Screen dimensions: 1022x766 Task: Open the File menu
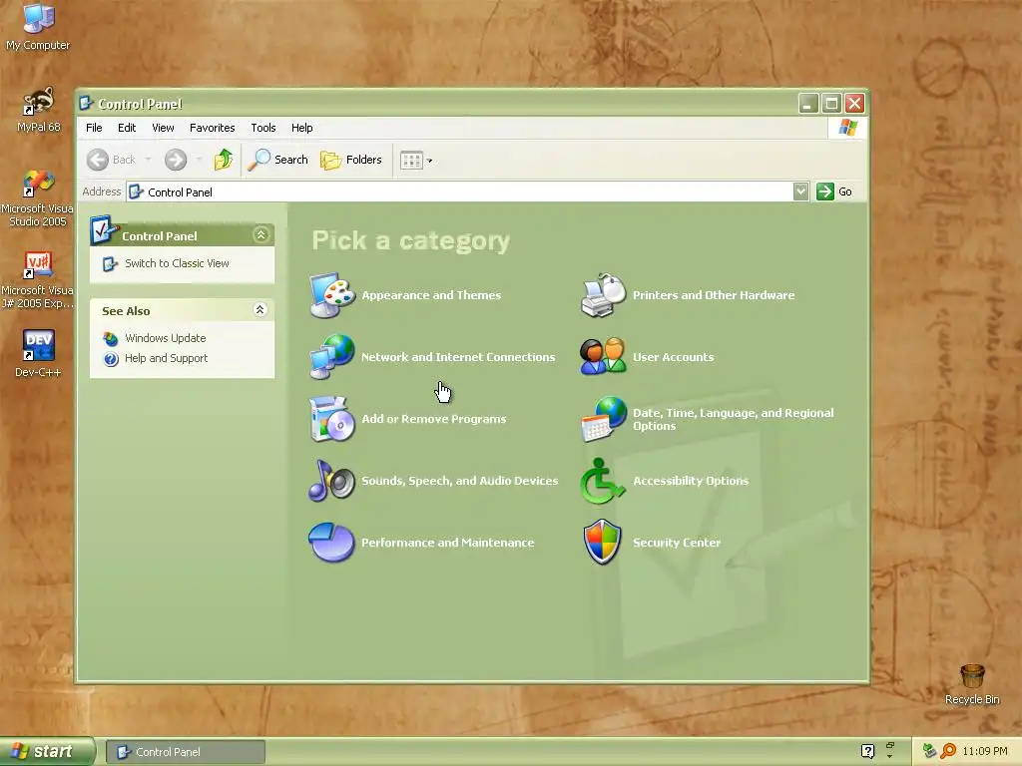[x=94, y=128]
